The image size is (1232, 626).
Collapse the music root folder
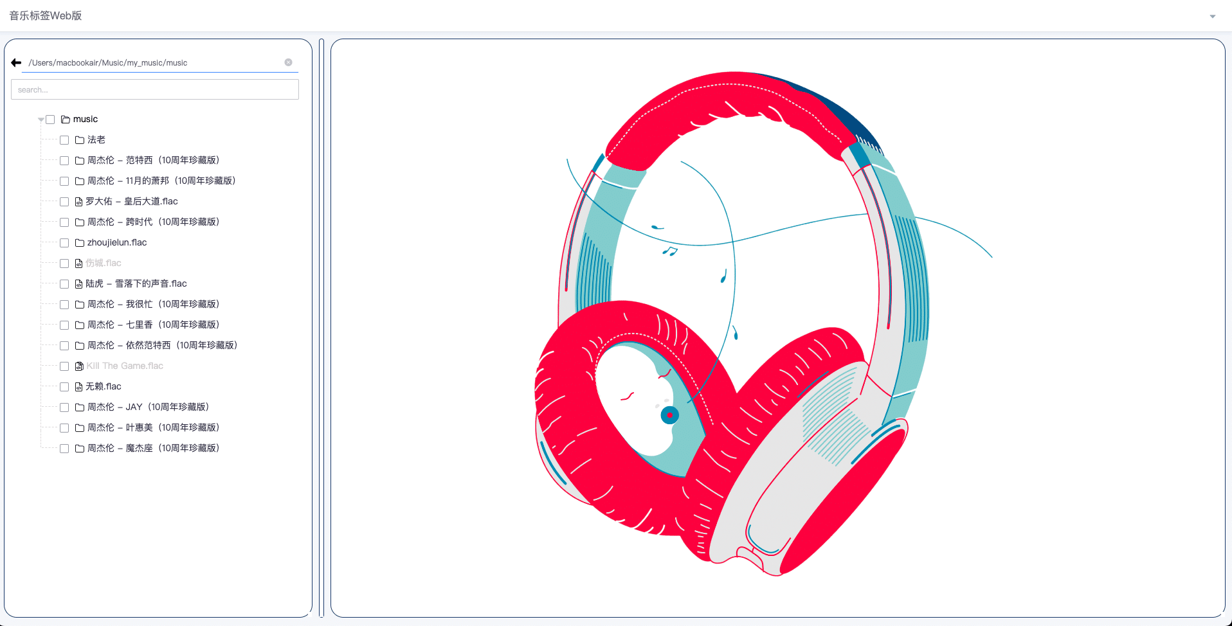coord(41,120)
